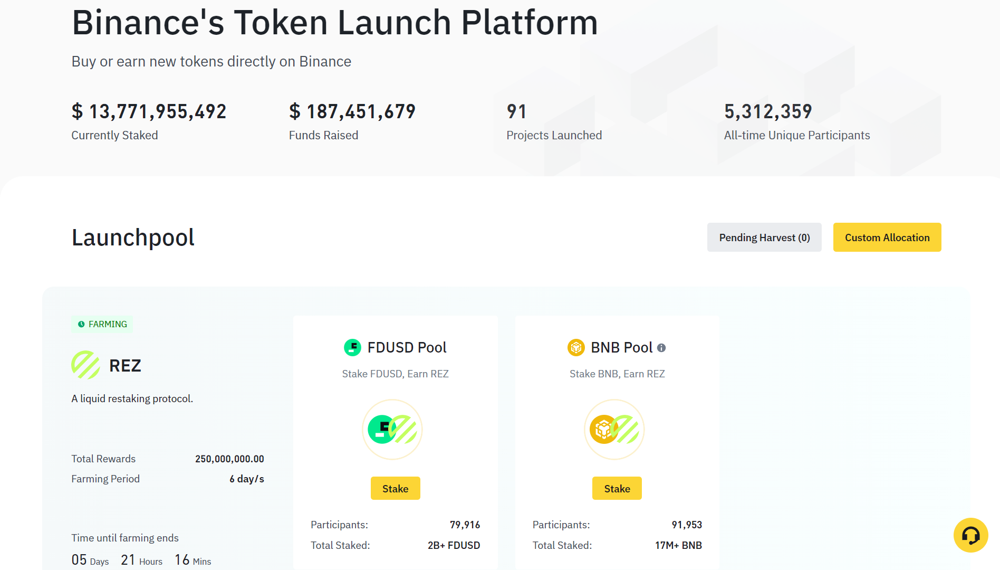The height and width of the screenshot is (570, 1000).
Task: Click the 5,312,359 participants figure
Action: point(768,111)
